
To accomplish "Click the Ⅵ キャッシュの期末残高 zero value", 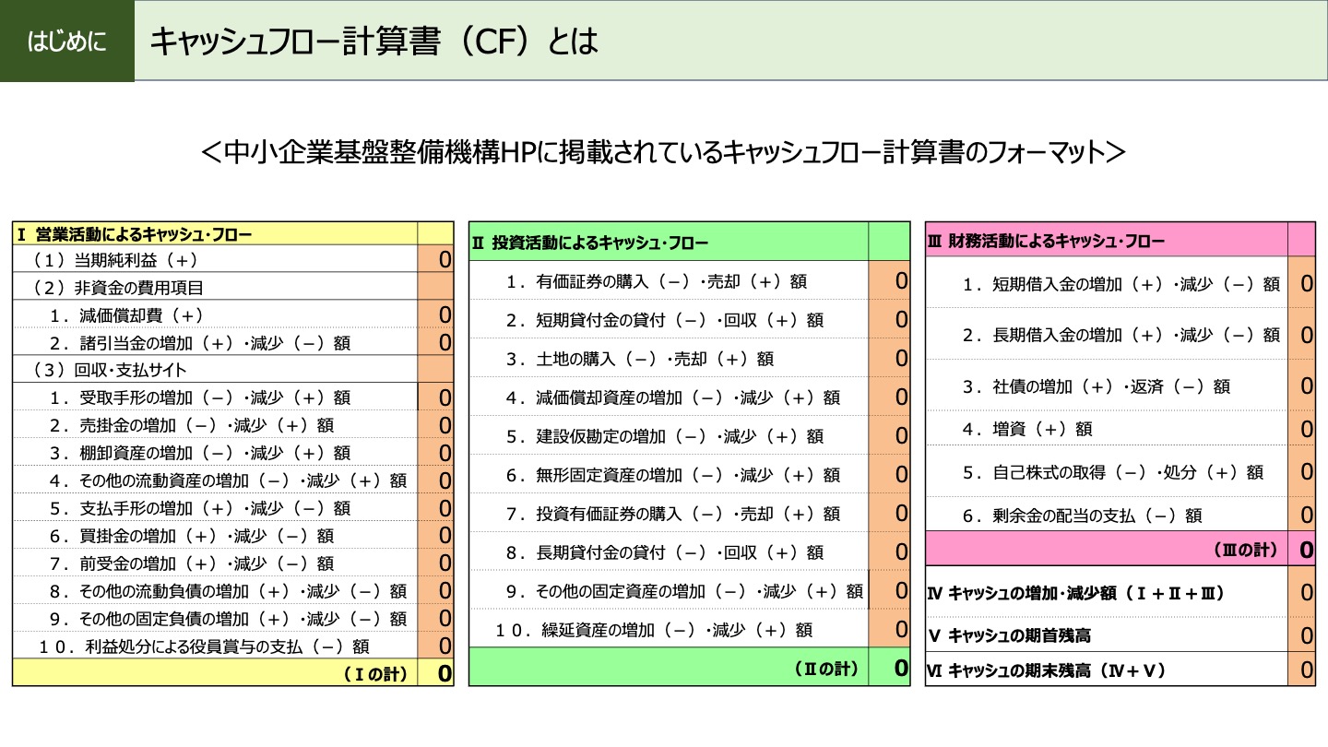I will 1304,671.
